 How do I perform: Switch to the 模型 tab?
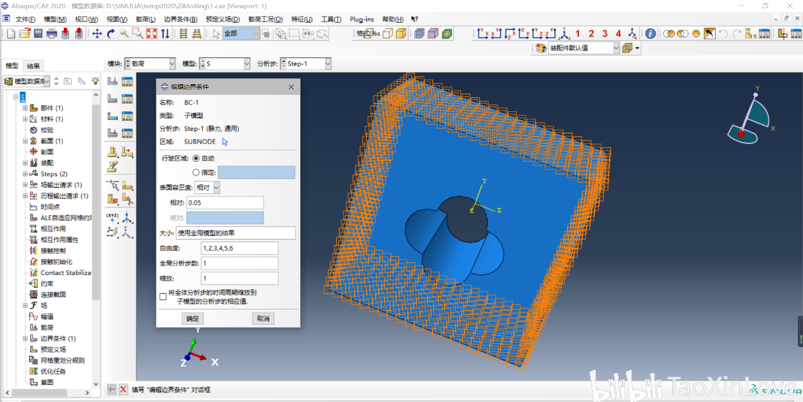pos(12,66)
